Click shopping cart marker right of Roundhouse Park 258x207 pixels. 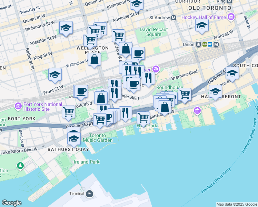pyautogui.click(x=185, y=94)
